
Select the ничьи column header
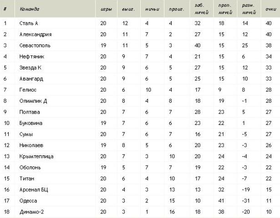[152, 9]
